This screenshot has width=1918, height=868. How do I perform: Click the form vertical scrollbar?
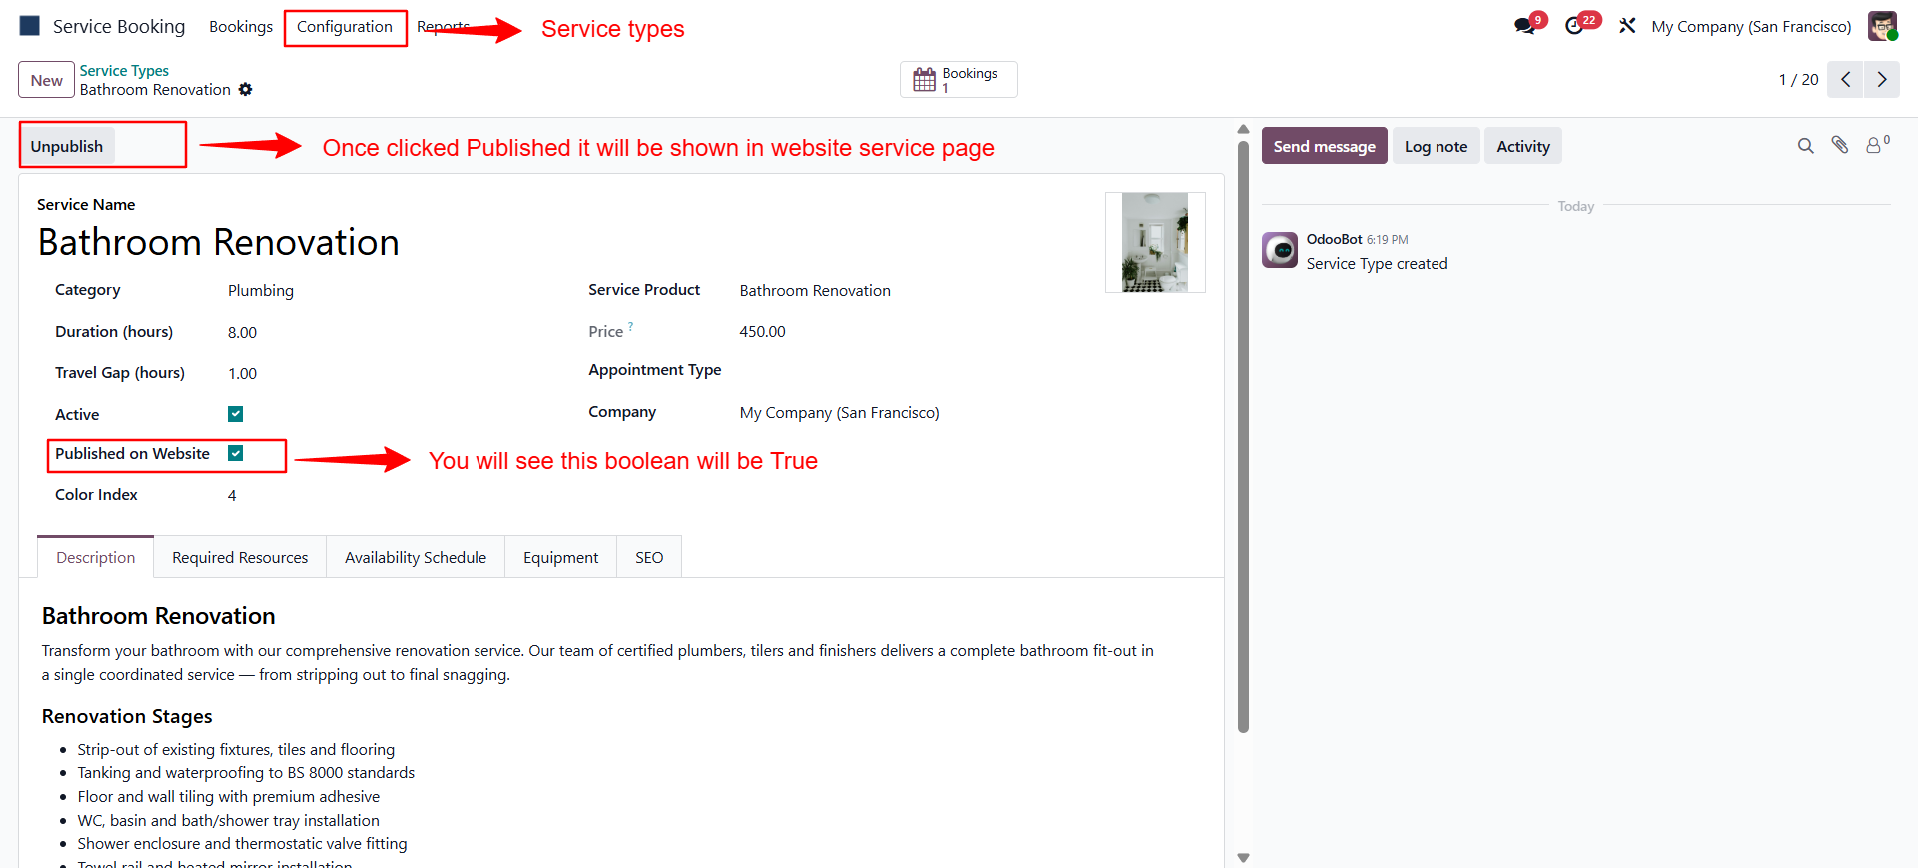coord(1243,436)
